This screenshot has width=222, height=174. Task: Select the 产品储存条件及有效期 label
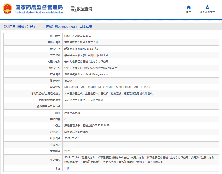click(47, 106)
